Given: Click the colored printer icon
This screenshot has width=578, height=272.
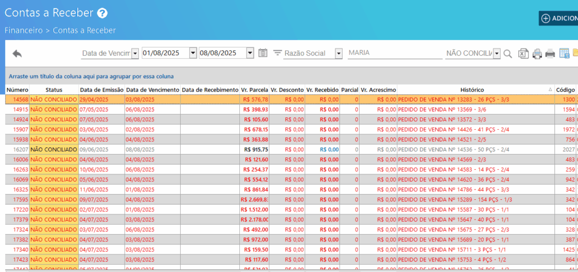Looking at the screenshot, I should point(537,54).
